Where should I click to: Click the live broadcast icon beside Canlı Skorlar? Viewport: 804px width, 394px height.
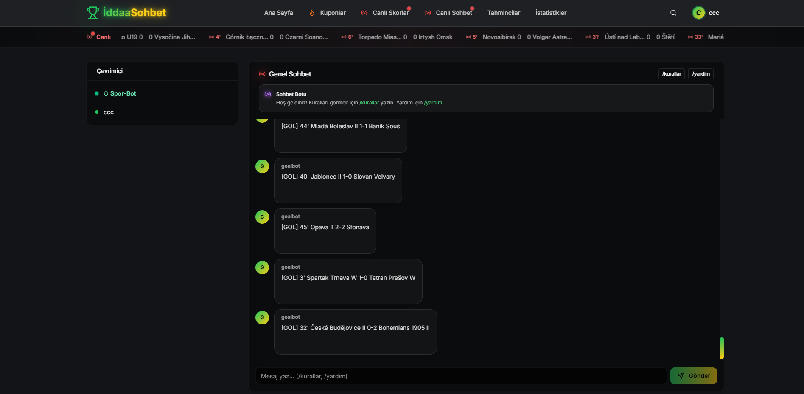click(x=364, y=13)
